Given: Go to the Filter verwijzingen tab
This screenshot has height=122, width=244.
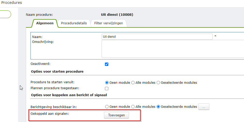Looking at the screenshot, I should (x=108, y=23).
